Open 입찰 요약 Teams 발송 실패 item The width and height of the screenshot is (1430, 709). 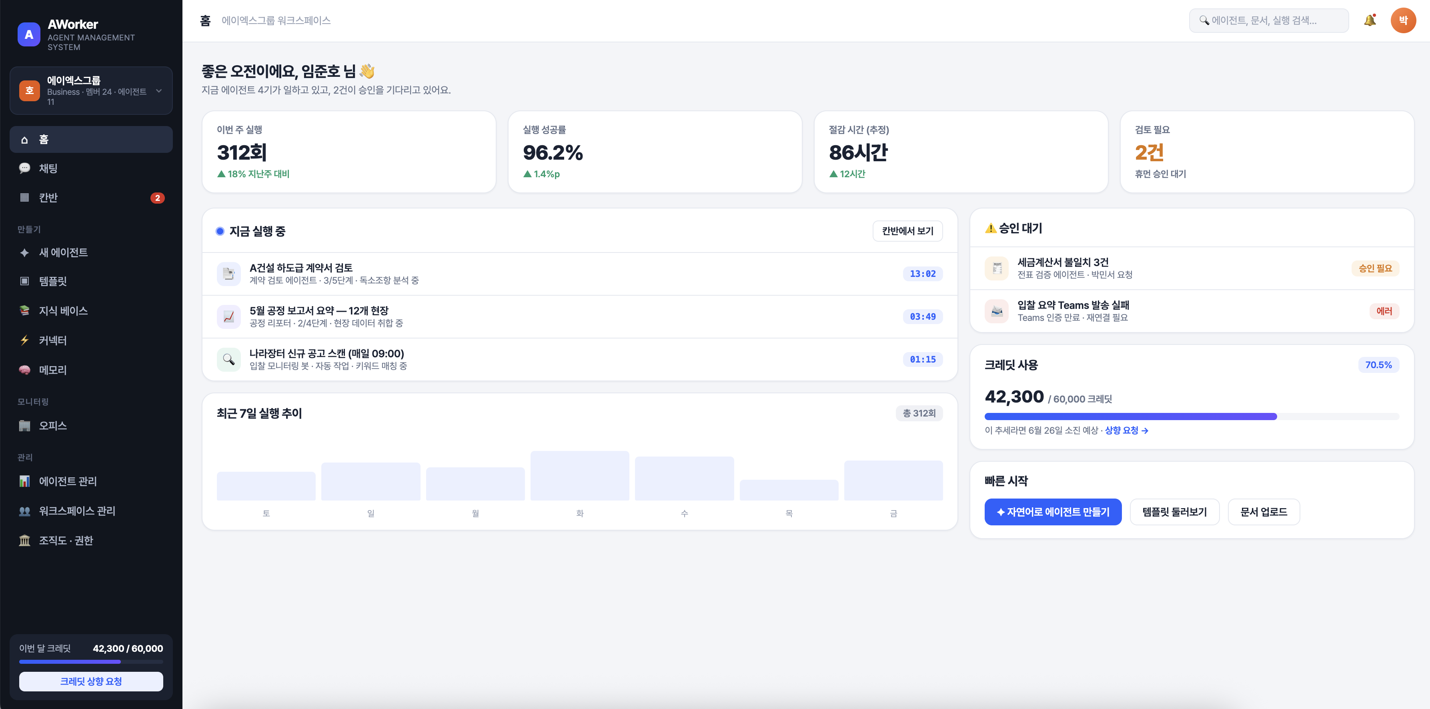coord(1191,311)
